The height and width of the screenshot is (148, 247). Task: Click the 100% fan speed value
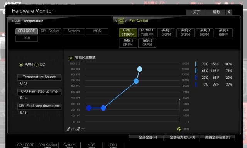[228, 64]
